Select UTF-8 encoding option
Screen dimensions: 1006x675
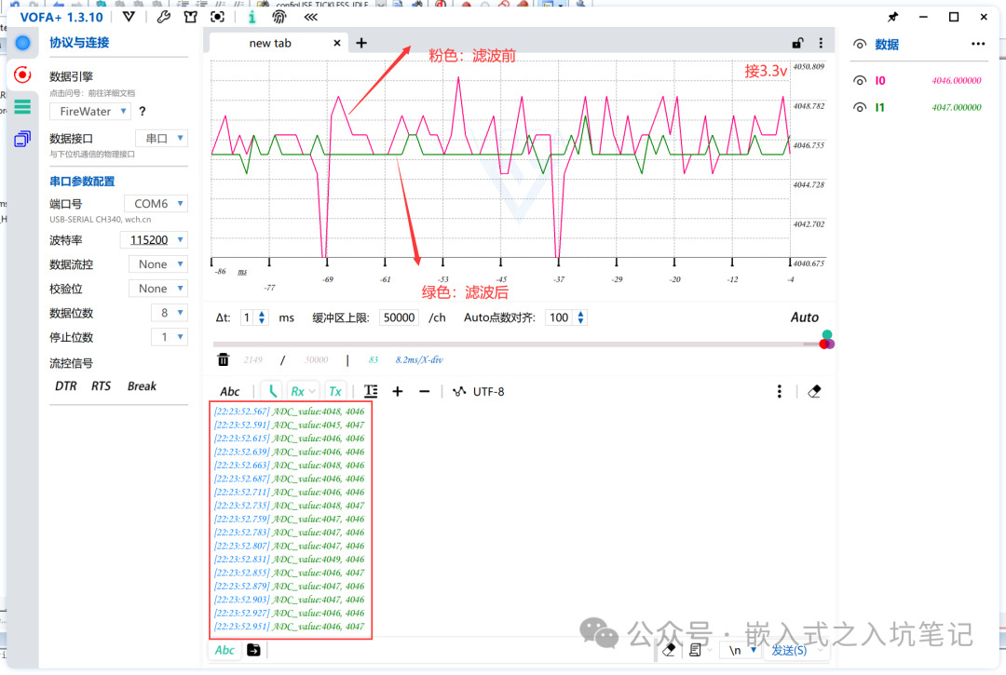coord(480,392)
